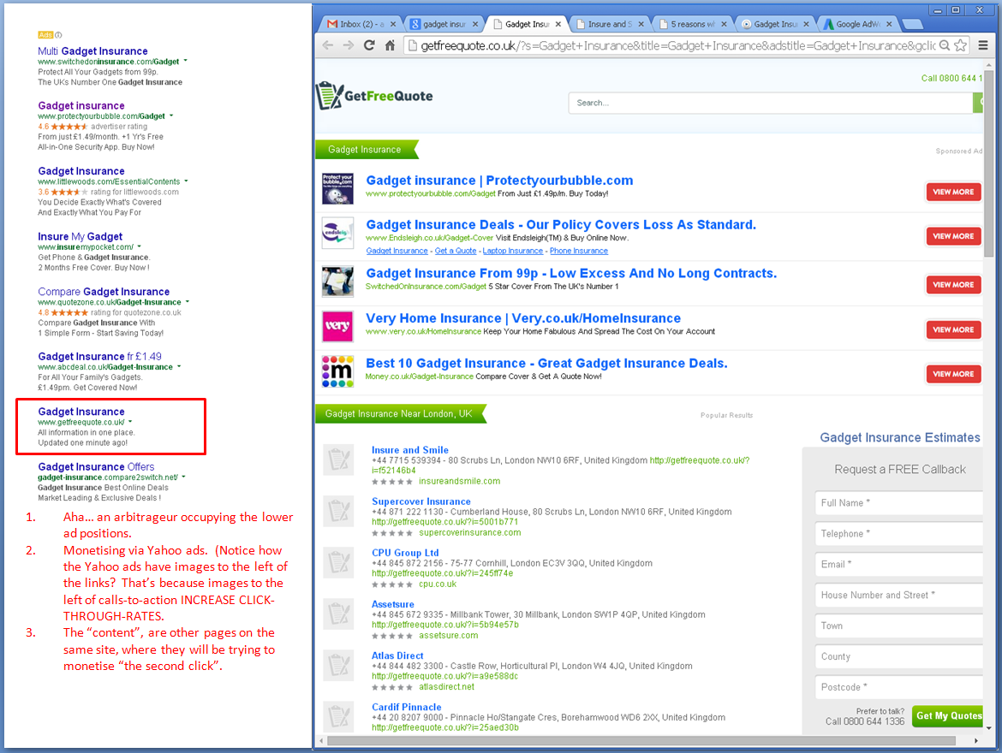The height and width of the screenshot is (753, 1002).
Task: Go to the browser home icon
Action: coord(390,45)
